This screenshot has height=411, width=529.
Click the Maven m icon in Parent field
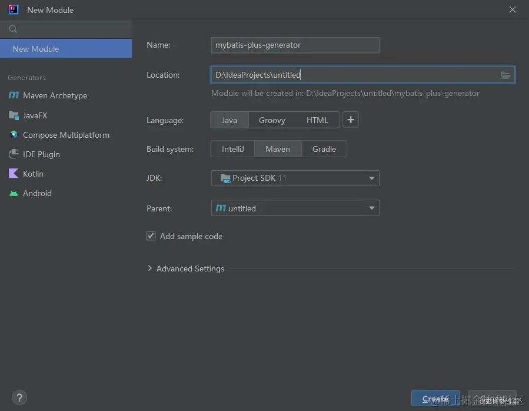221,208
